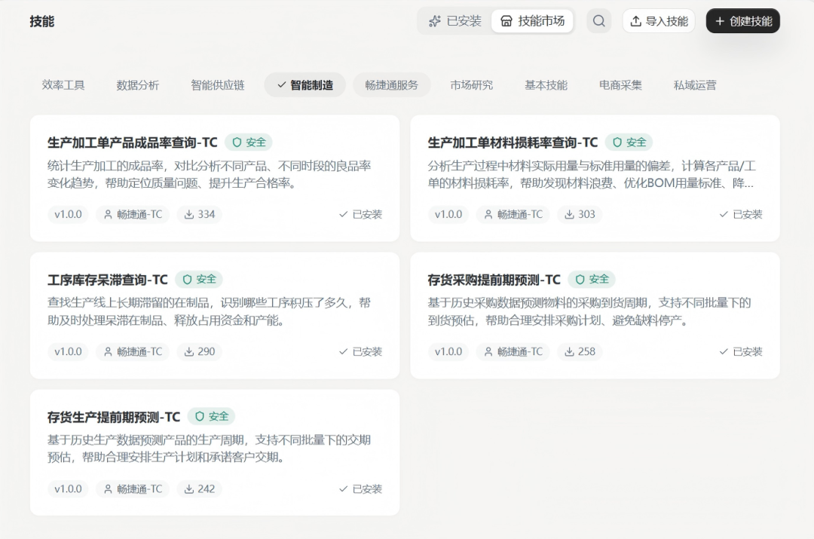The width and height of the screenshot is (814, 539).
Task: Click v1.0.0 tag on 存货生产提前期预测 card
Action: coord(68,488)
